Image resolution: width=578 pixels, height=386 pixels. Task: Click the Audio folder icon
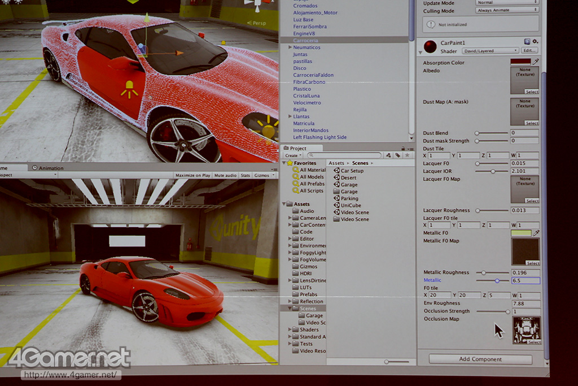point(295,211)
